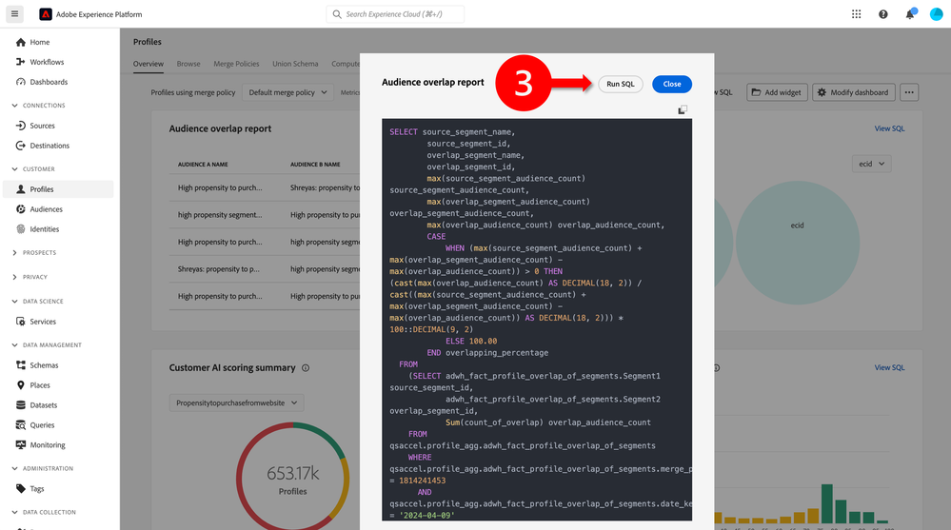Close the Audience overlap report dialog

coord(672,84)
